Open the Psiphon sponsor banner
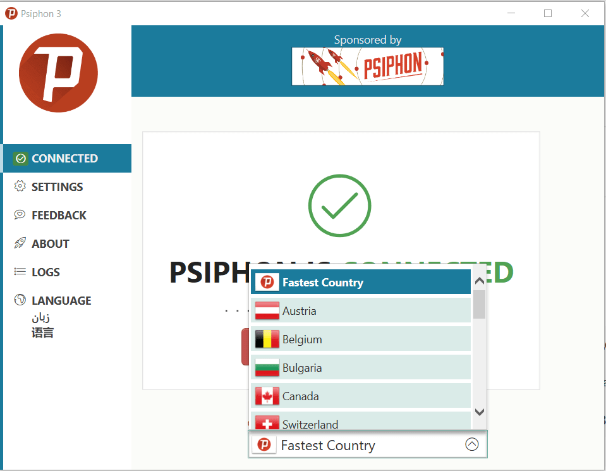The width and height of the screenshot is (606, 471). pyautogui.click(x=368, y=66)
